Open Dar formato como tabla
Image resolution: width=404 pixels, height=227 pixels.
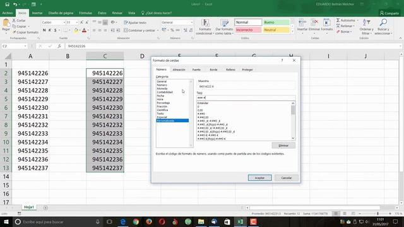click(224, 26)
